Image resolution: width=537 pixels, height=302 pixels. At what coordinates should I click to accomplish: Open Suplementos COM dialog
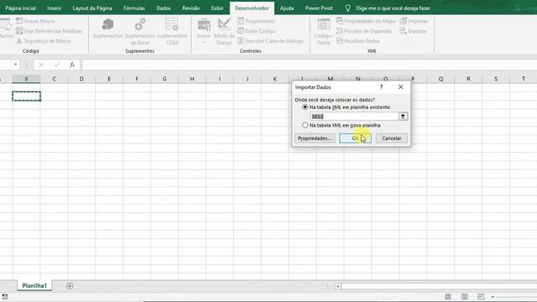(x=171, y=32)
